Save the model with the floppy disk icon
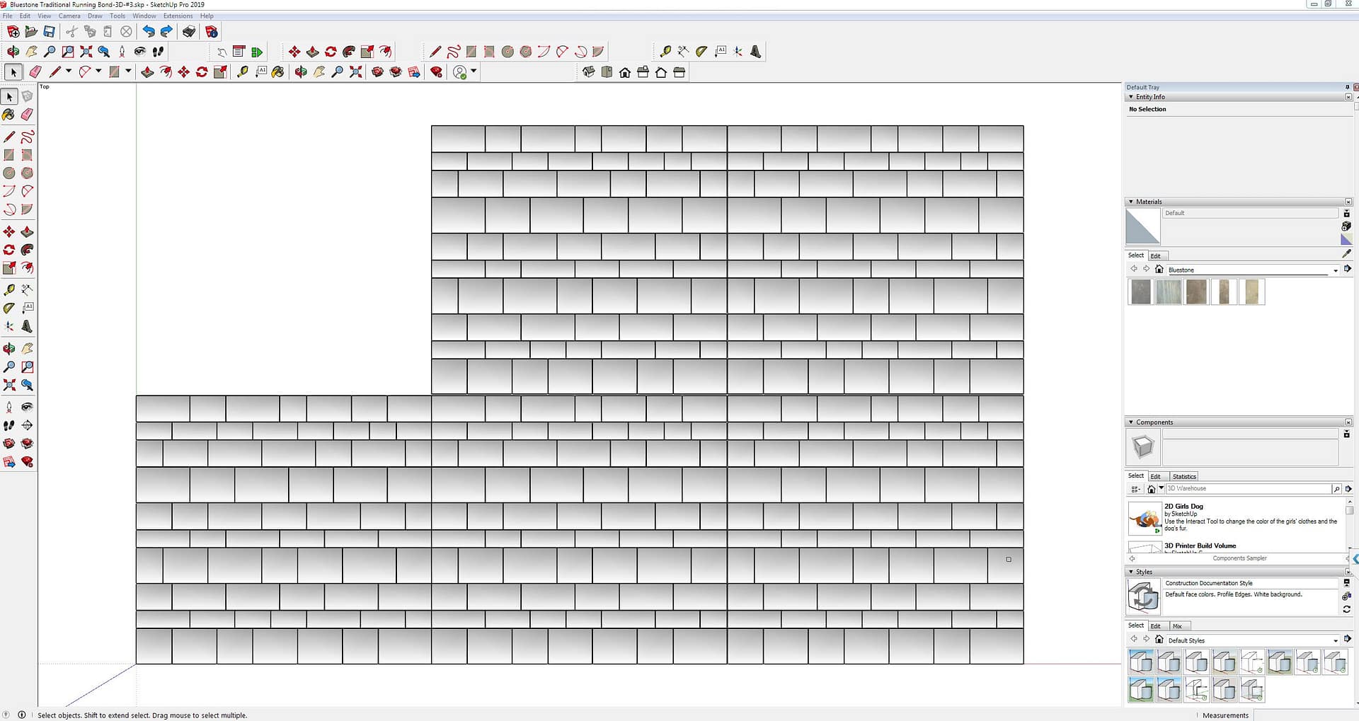Image resolution: width=1359 pixels, height=721 pixels. pyautogui.click(x=49, y=31)
